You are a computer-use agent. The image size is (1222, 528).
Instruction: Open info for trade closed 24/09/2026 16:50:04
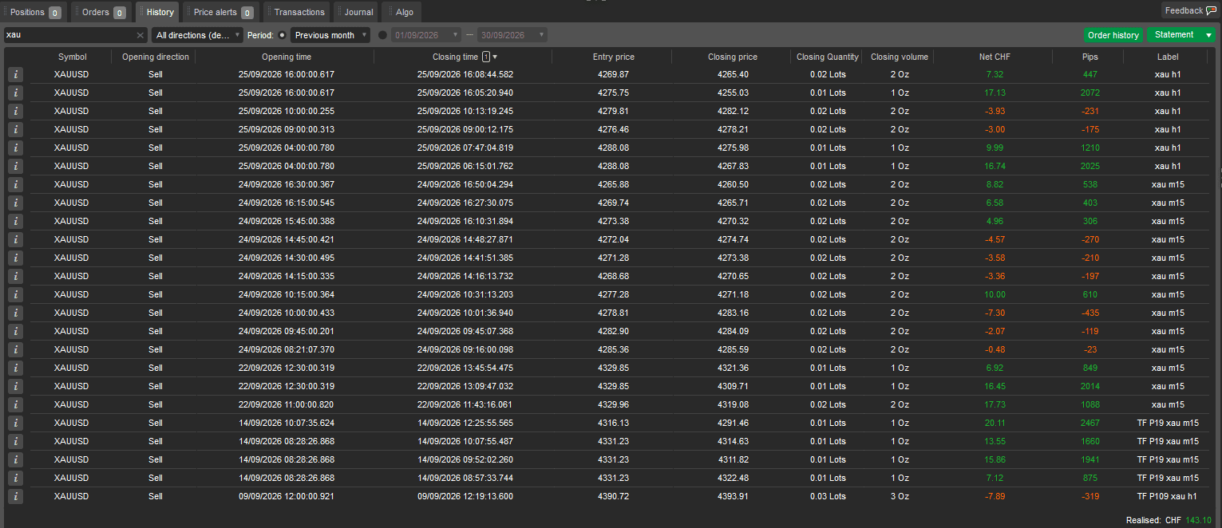pyautogui.click(x=15, y=184)
